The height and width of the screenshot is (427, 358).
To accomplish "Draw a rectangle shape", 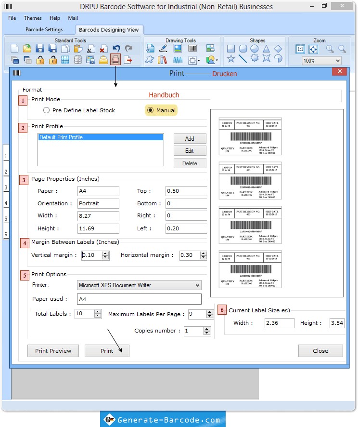I will tap(231, 49).
